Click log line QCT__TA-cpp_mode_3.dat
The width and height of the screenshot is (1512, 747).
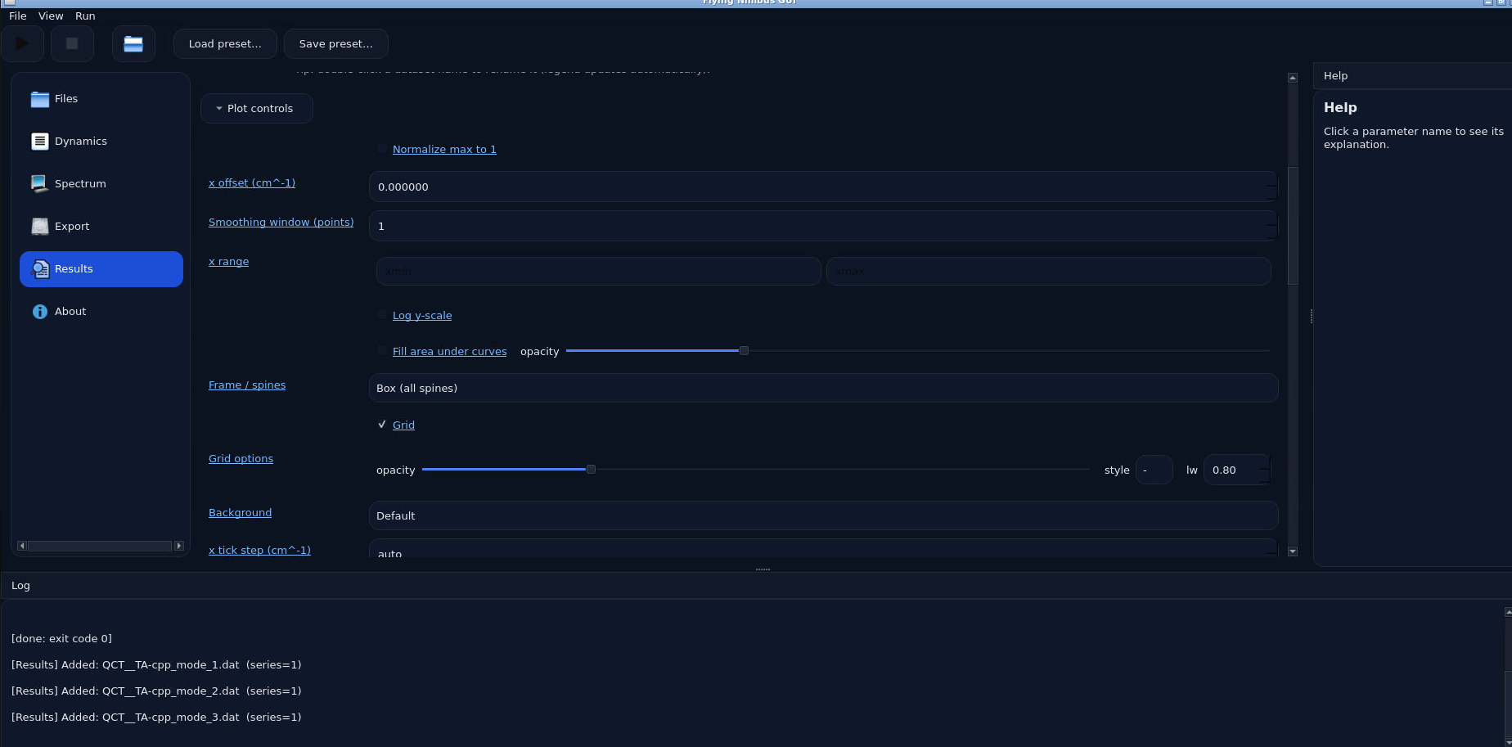click(156, 717)
